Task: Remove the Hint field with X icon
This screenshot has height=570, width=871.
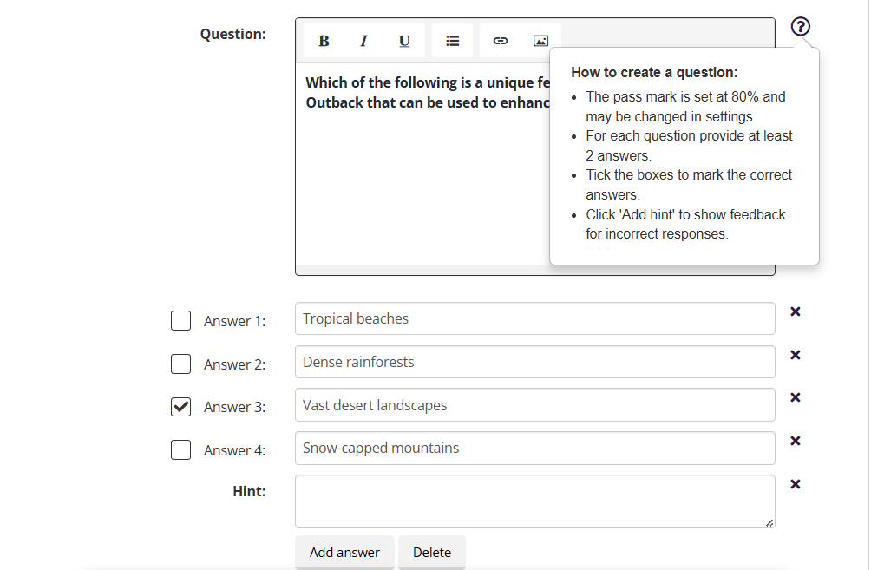Action: (x=795, y=484)
